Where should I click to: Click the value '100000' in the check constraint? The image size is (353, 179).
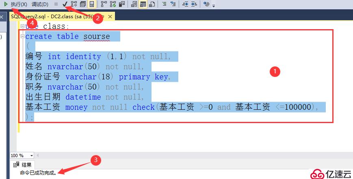pyautogui.click(x=298, y=107)
